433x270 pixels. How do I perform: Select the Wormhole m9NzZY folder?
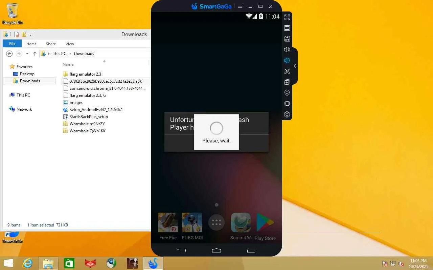pyautogui.click(x=87, y=124)
